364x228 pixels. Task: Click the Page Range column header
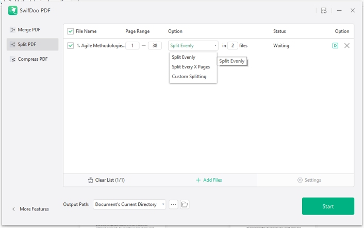138,31
